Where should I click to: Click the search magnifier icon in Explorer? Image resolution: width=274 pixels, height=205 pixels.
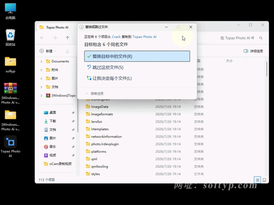click(x=261, y=38)
